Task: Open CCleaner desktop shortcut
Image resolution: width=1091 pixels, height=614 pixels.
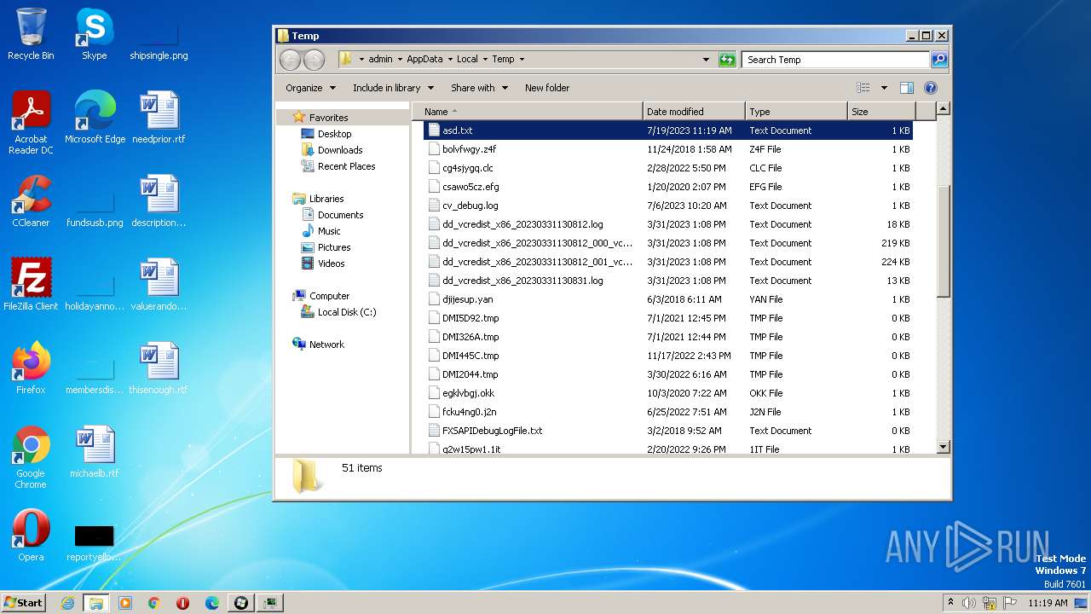Action: click(x=31, y=201)
